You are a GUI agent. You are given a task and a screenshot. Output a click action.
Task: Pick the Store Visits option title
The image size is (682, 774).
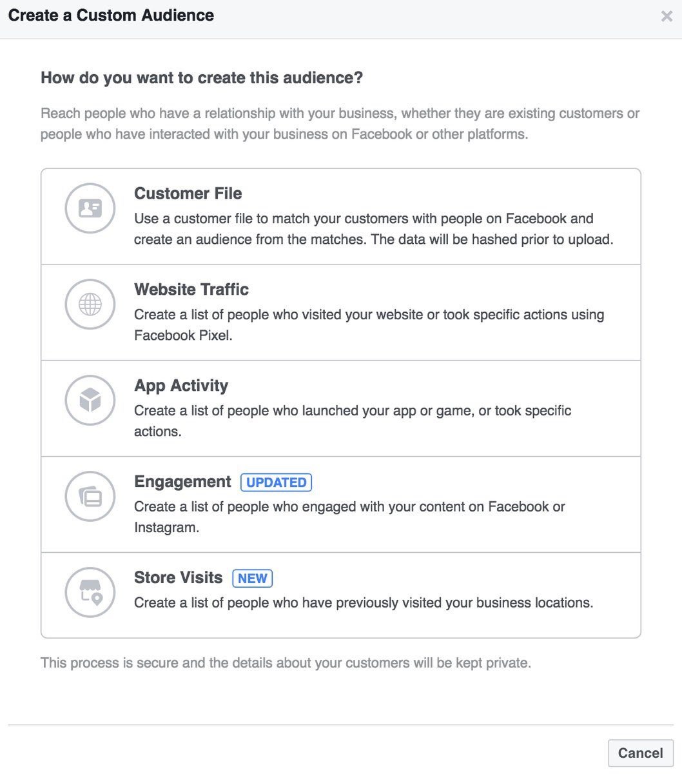pyautogui.click(x=179, y=578)
